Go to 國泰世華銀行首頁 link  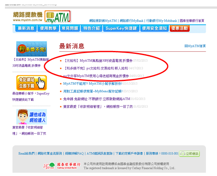coord(192,21)
